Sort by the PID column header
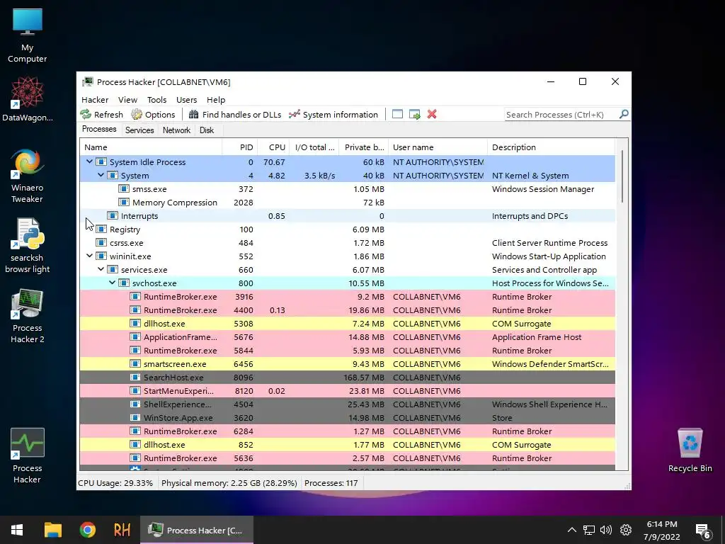This screenshot has height=544, width=725. 239,147
